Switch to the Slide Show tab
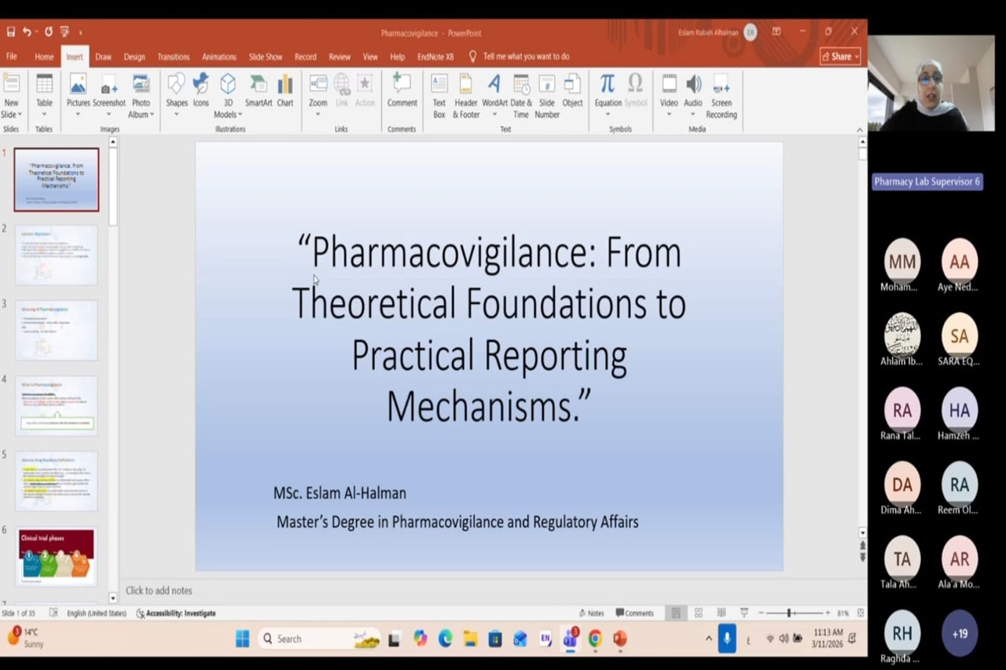1006x670 pixels. (x=266, y=57)
